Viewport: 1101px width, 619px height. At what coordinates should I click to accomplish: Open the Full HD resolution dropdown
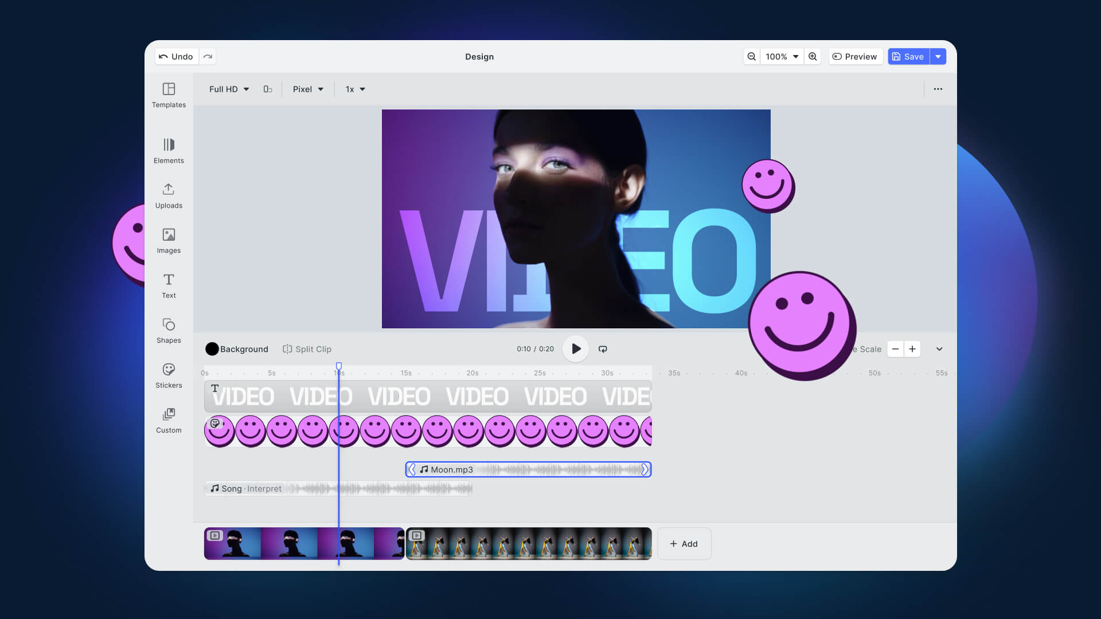tap(229, 89)
